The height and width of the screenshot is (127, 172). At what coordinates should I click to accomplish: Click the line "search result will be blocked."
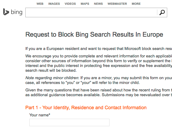(51, 70)
